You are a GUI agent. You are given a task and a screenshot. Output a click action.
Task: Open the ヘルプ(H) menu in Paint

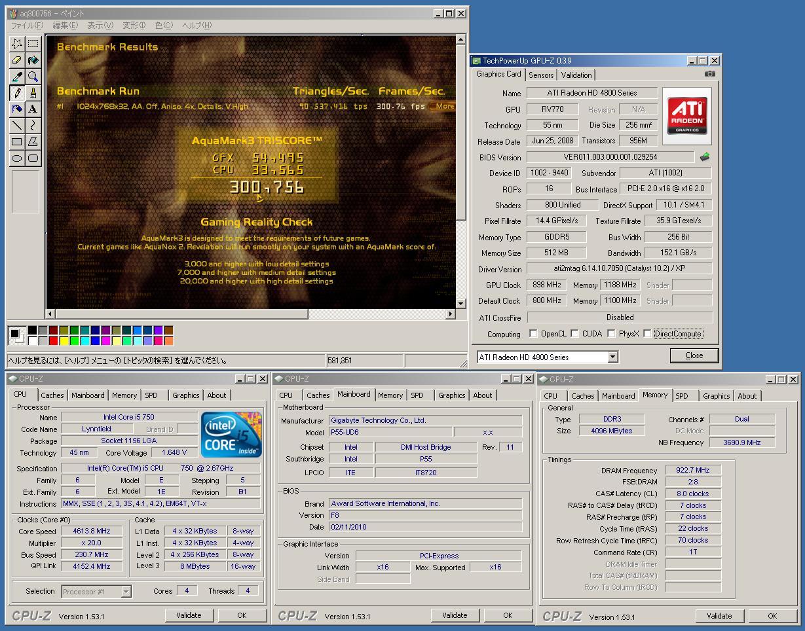[x=197, y=26]
